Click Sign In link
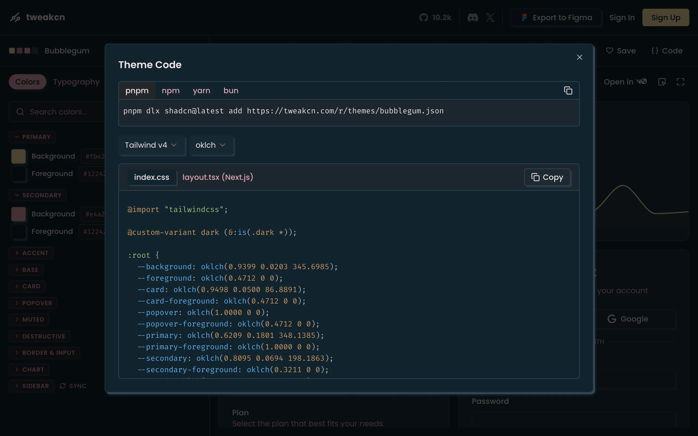The width and height of the screenshot is (698, 436). click(x=622, y=18)
